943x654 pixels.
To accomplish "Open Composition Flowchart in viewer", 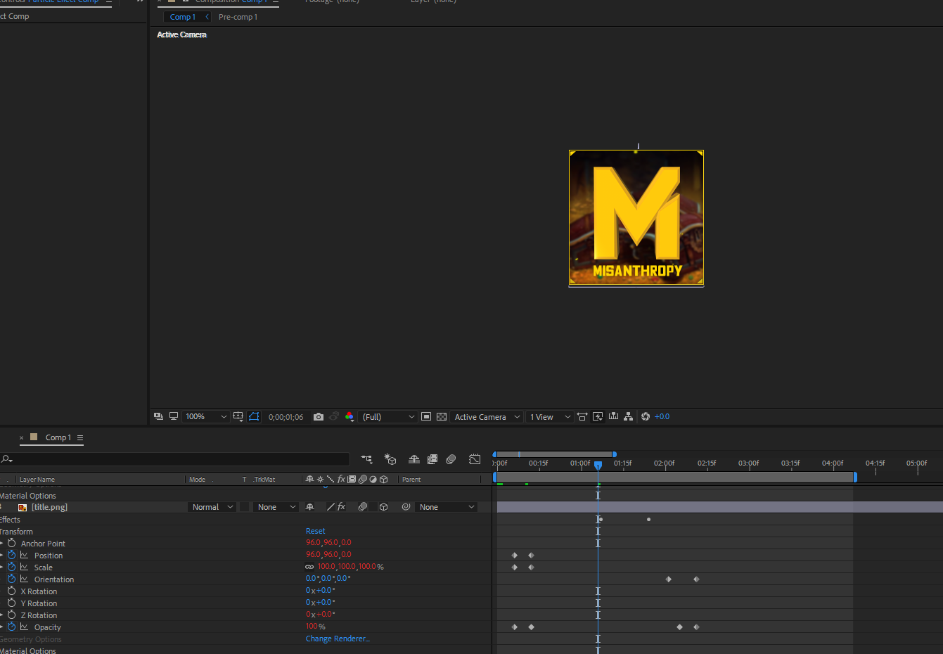I will (629, 416).
